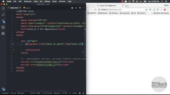The width and height of the screenshot is (170, 95).
Task: Click line number 12 in the gutter
Action: pos(12,44)
